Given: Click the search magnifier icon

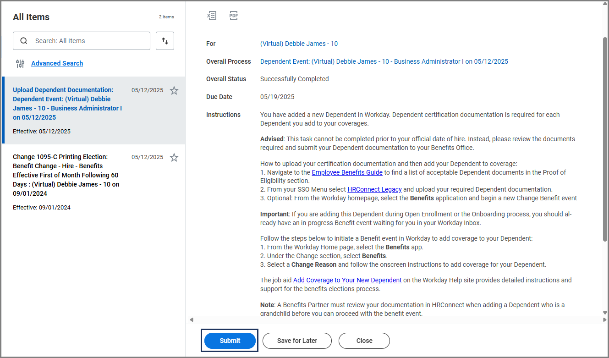Looking at the screenshot, I should pos(24,41).
